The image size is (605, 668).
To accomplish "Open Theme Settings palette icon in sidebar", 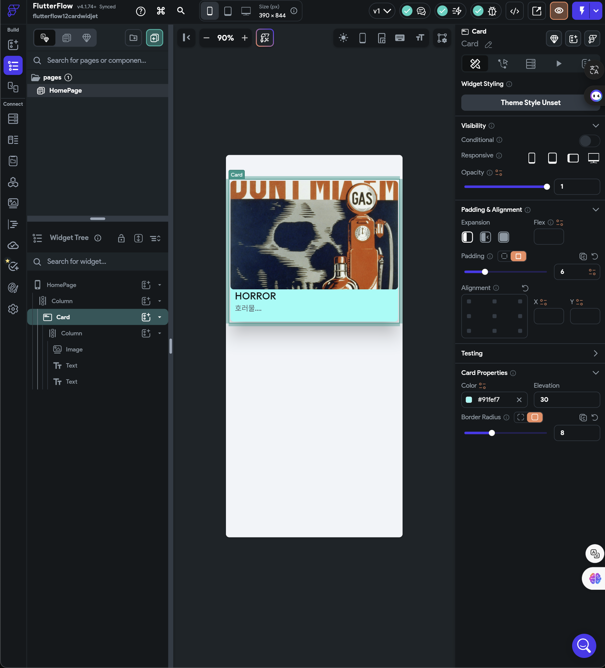I will [x=13, y=288].
